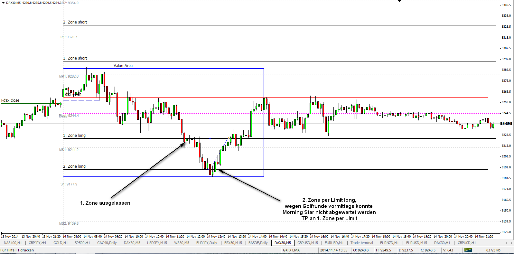Image resolution: width=514 pixels, height=254 pixels.
Task: Click the current price label 9234.3
Action: tap(506, 124)
